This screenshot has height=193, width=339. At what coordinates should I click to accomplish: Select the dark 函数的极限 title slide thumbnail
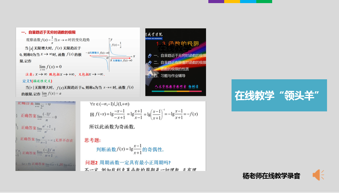pos(175,62)
